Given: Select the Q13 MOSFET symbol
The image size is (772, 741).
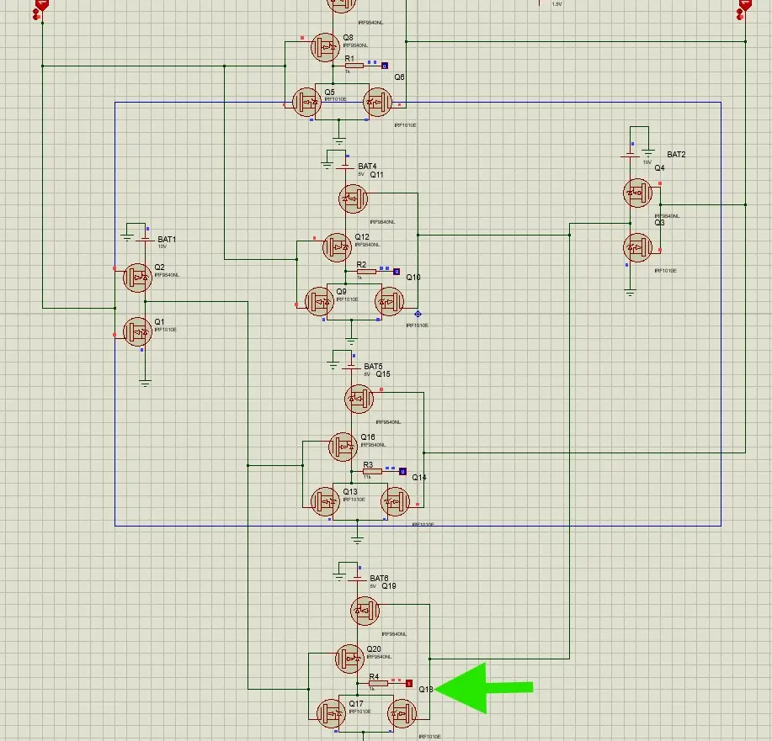Looking at the screenshot, I should [326, 501].
